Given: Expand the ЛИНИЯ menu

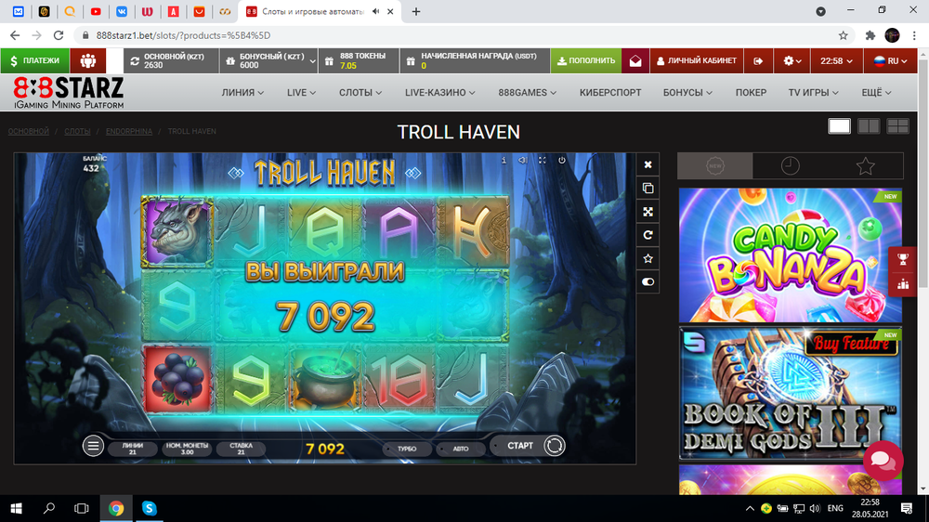Looking at the screenshot, I should pos(242,93).
